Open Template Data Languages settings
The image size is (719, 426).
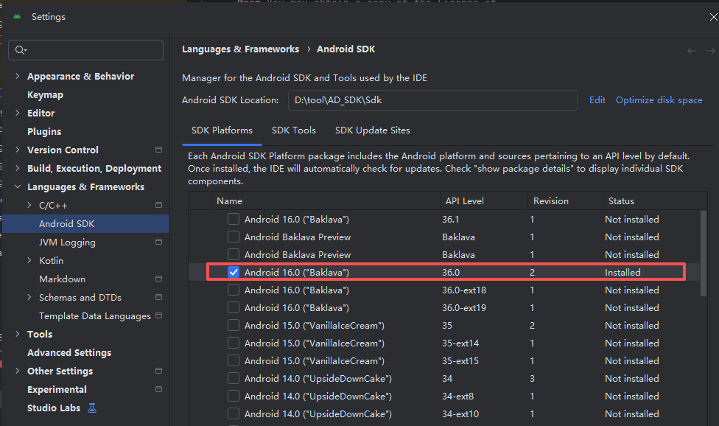pos(95,316)
